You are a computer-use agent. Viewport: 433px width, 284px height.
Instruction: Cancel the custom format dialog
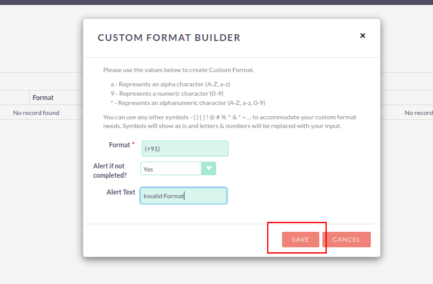(346, 239)
